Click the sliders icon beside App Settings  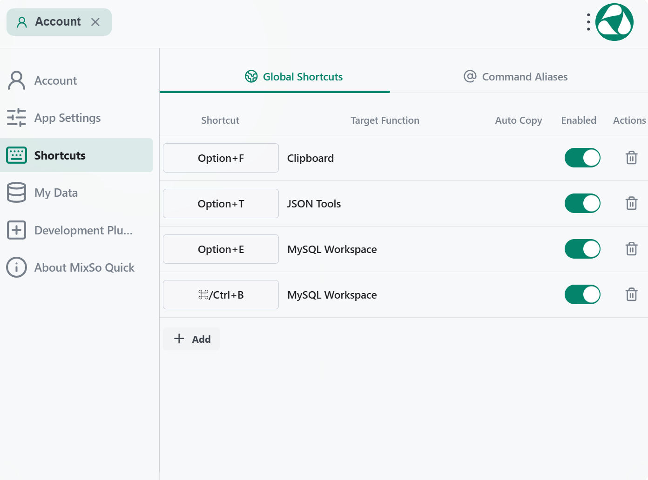pos(17,118)
